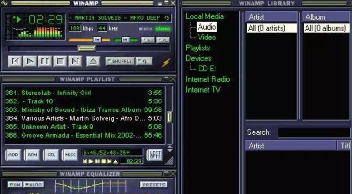Click the equalizer curve graph

coord(91,186)
